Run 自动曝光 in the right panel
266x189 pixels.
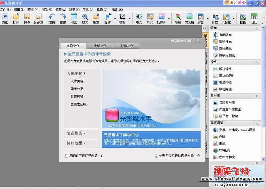click(x=222, y=35)
